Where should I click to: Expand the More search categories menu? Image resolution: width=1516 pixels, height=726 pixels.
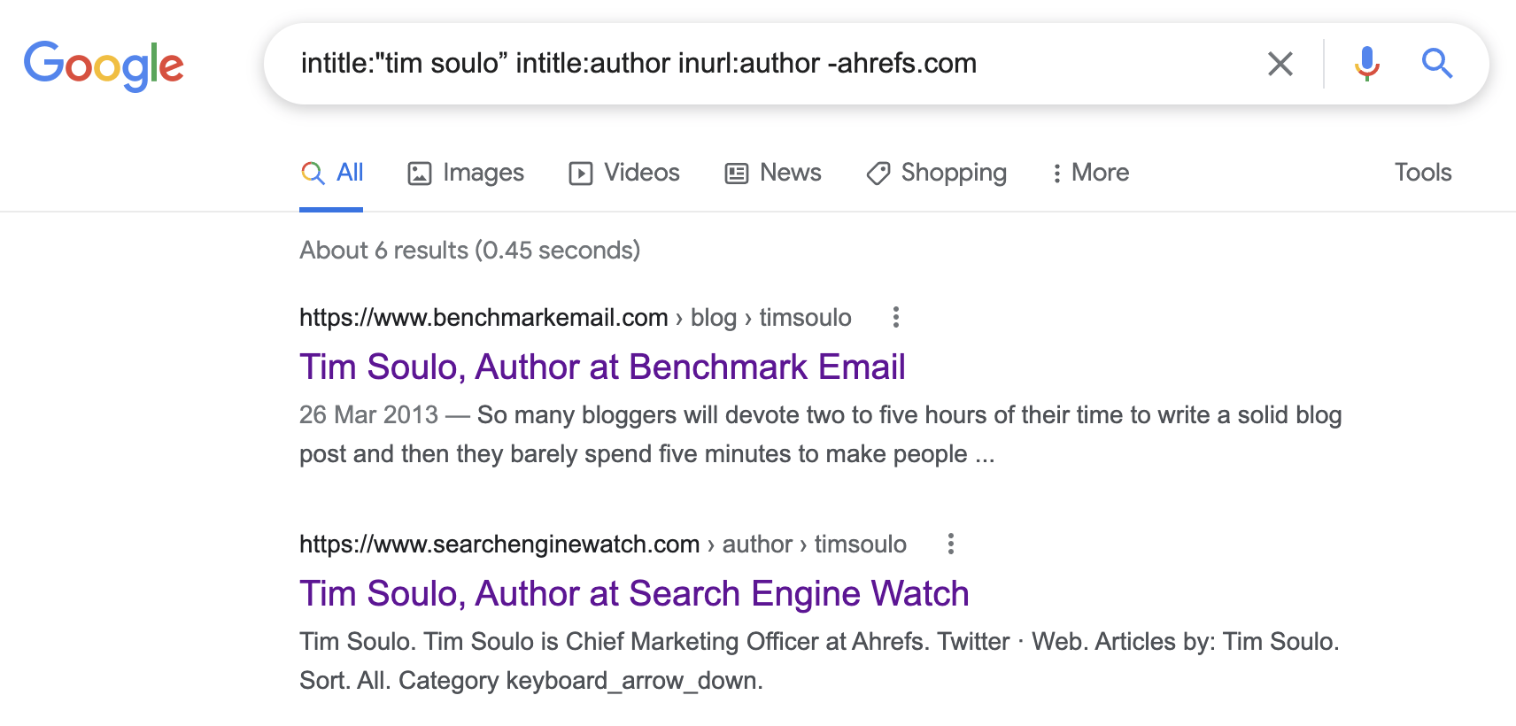1090,173
